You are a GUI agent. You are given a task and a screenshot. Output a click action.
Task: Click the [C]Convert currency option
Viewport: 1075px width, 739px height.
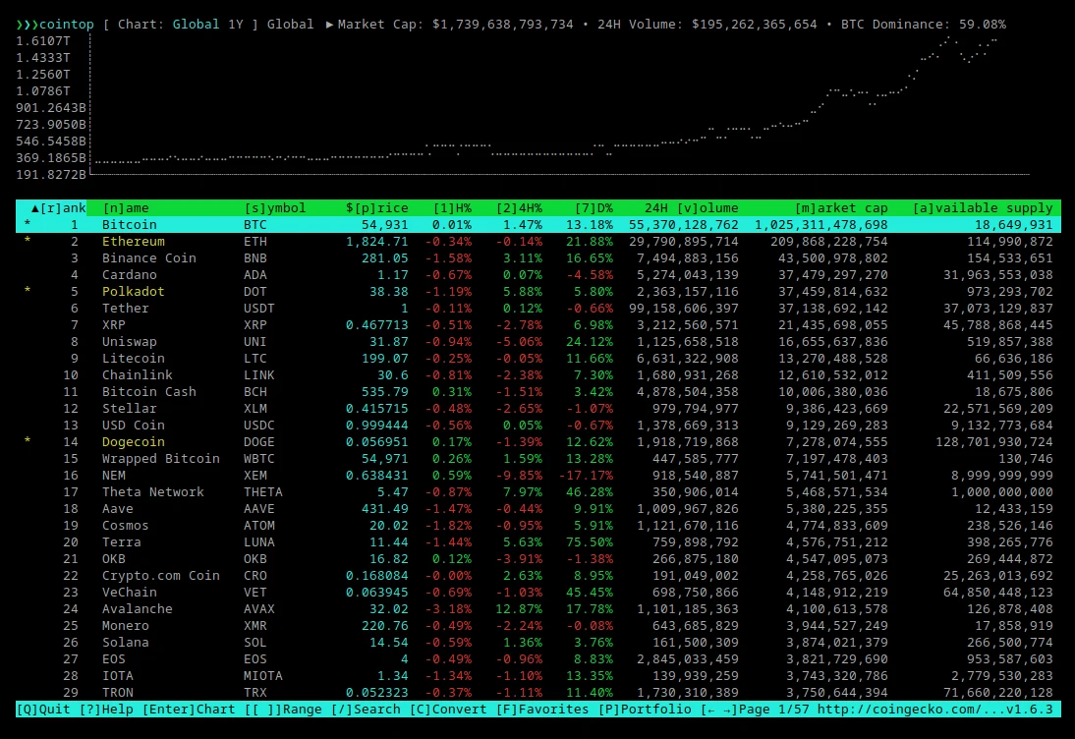[x=448, y=709]
